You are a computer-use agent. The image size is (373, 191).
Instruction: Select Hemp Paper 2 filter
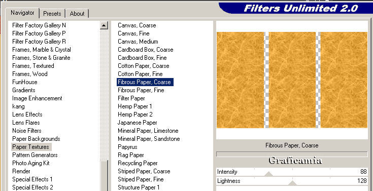pyautogui.click(x=135, y=114)
